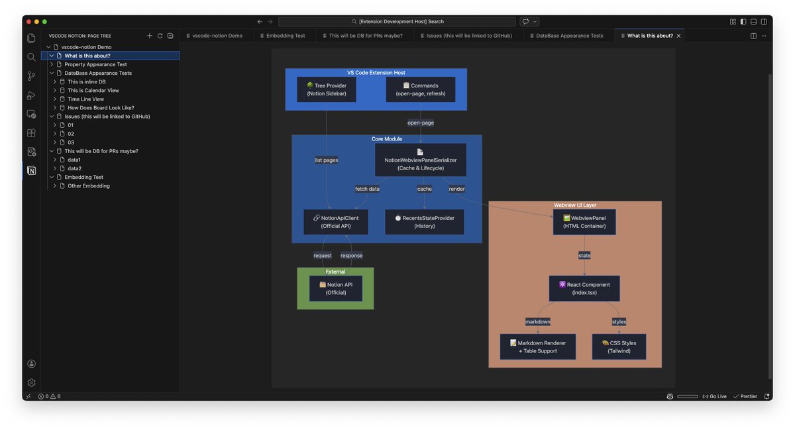Click the RecentsStateProvider diagram node
Image resolution: width=795 pixels, height=430 pixels.
coord(425,222)
